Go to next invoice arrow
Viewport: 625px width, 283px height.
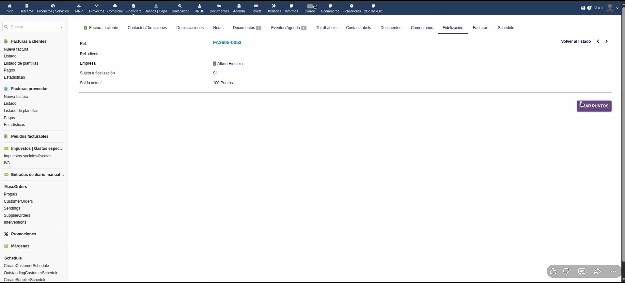tap(606, 41)
